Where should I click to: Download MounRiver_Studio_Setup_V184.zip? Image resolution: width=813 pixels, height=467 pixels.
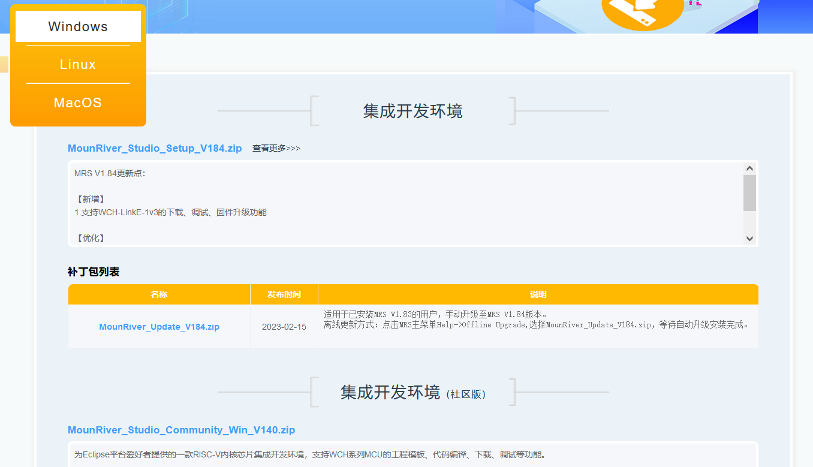(x=155, y=148)
